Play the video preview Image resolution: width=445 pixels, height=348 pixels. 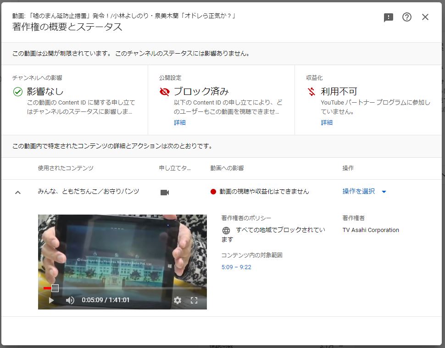(x=51, y=300)
